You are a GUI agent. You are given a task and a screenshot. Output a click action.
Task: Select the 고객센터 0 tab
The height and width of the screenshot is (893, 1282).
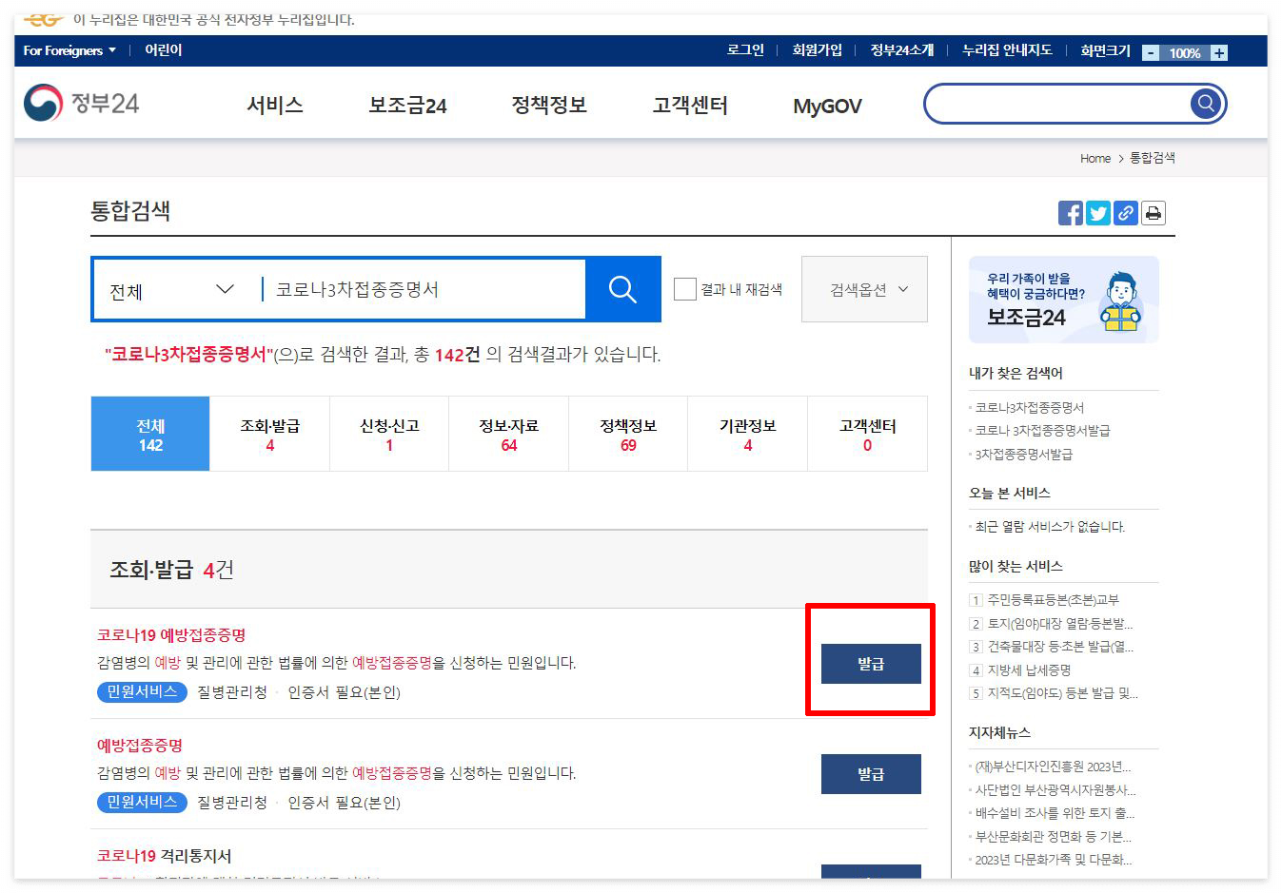point(867,435)
